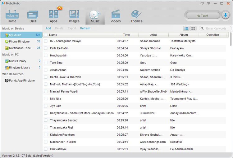Click album Thattathin Marayath cell
Image resolution: width=233 pixels, height=158 pixels.
coord(183,41)
